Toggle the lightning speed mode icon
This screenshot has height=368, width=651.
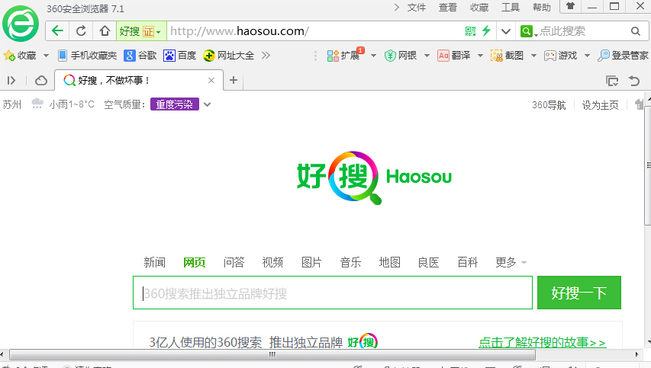point(486,30)
